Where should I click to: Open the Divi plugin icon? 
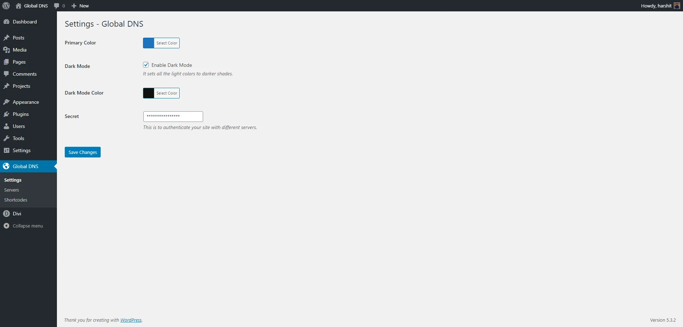7,214
